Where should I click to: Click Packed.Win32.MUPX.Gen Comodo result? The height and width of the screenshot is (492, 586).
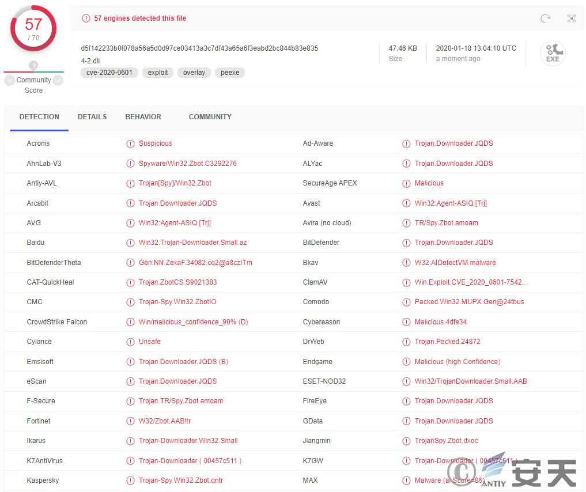click(470, 302)
